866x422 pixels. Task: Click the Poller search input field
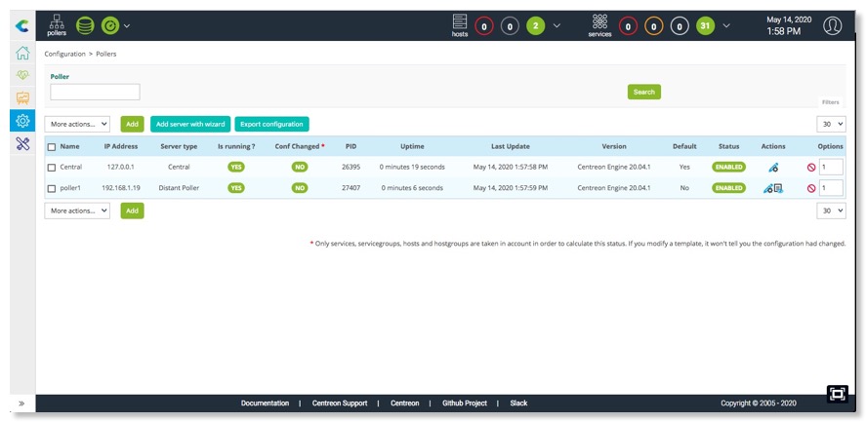pyautogui.click(x=95, y=92)
